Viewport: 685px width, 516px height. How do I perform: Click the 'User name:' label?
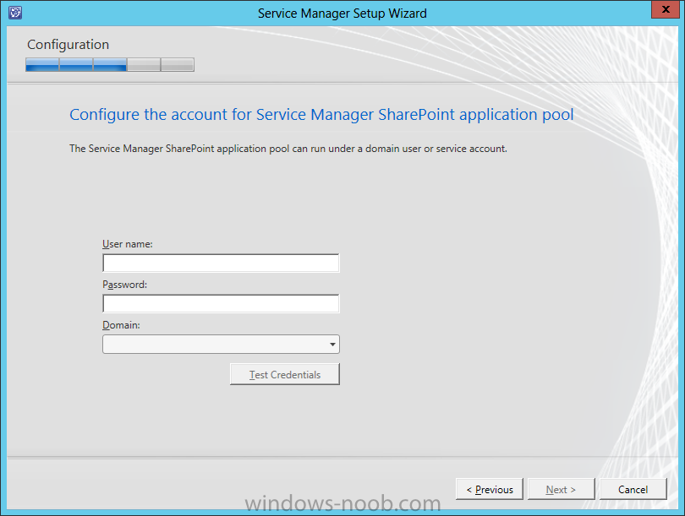[128, 244]
